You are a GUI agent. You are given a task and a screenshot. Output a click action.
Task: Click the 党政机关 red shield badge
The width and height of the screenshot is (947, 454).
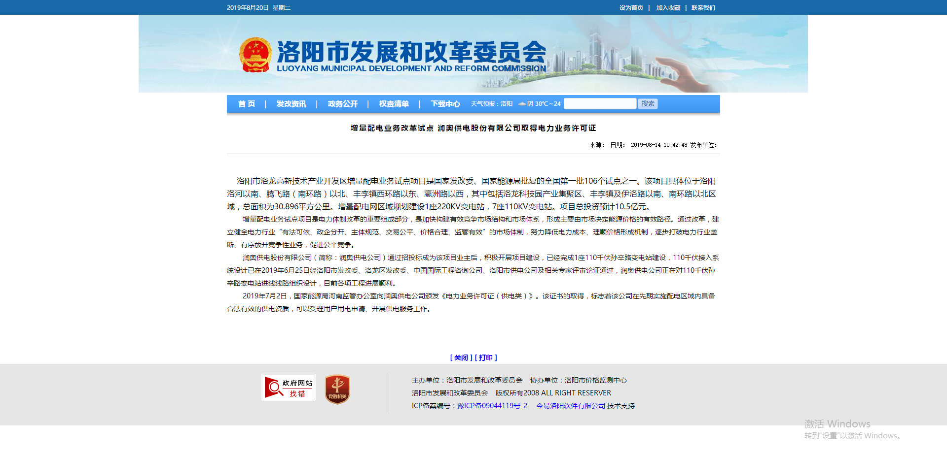tap(337, 389)
